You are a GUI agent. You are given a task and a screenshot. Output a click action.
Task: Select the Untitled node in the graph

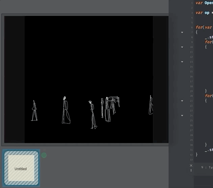click(21, 168)
